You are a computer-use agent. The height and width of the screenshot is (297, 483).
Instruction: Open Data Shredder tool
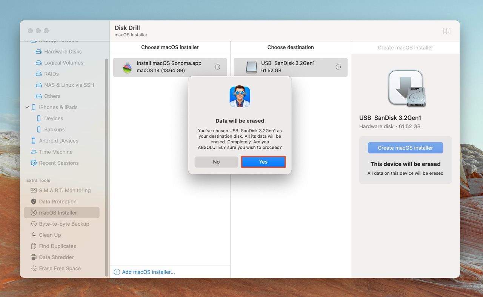point(56,257)
